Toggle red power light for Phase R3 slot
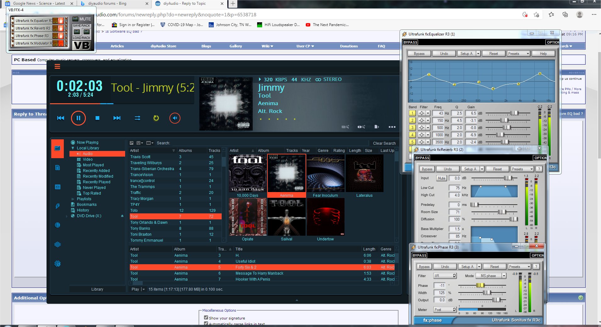The height and width of the screenshot is (327, 601). [61, 36]
